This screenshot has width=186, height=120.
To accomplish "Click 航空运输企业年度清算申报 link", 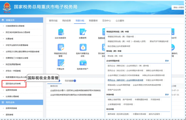I will coord(119,46).
